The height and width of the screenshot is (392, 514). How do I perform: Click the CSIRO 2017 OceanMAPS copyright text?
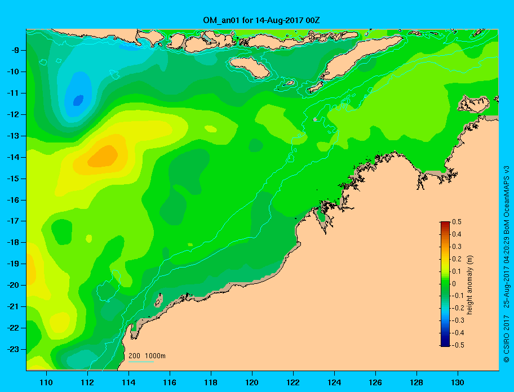click(507, 264)
